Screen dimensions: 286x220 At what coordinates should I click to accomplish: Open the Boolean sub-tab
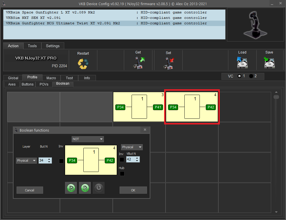(x=63, y=84)
